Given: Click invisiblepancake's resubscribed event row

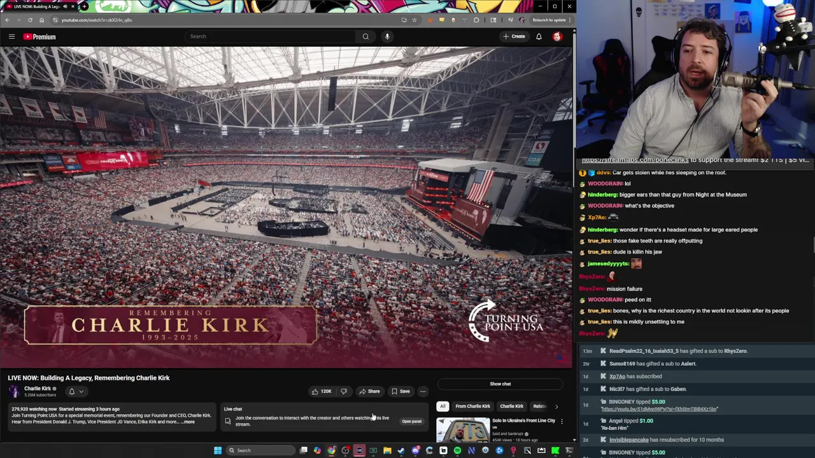Looking at the screenshot, I should point(697,440).
